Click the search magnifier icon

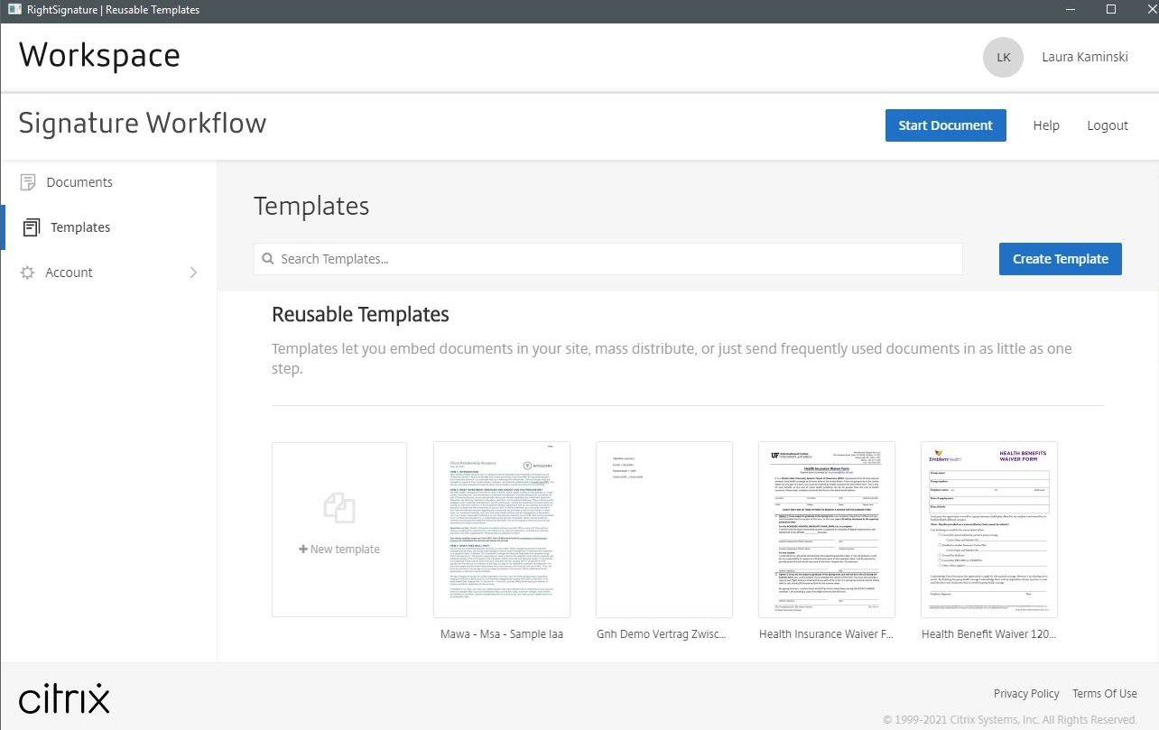(x=268, y=259)
